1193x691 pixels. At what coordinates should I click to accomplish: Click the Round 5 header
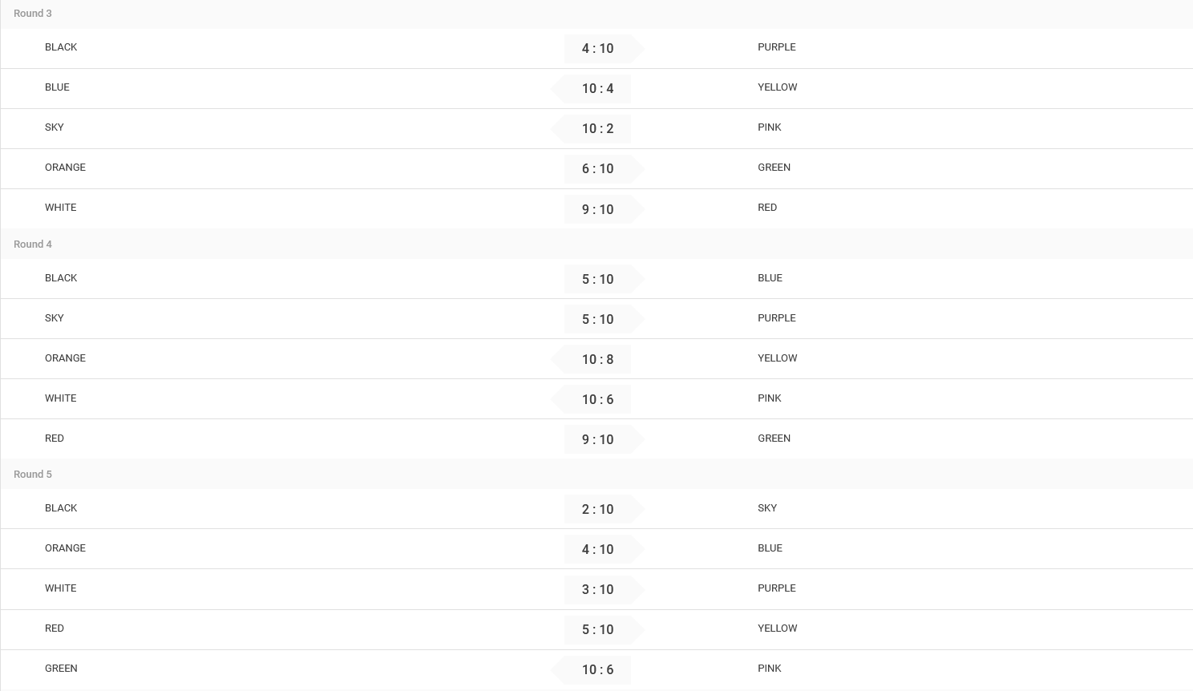click(x=33, y=475)
